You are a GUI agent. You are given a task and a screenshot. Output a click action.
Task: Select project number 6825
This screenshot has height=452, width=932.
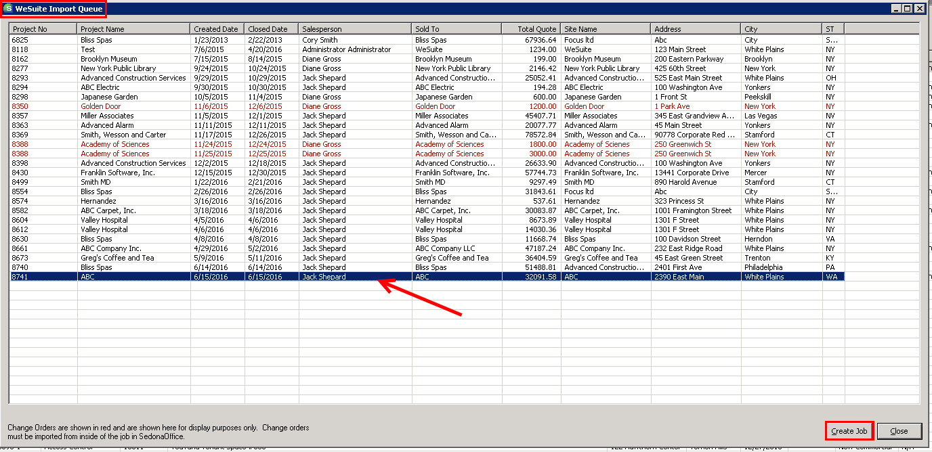(x=20, y=40)
